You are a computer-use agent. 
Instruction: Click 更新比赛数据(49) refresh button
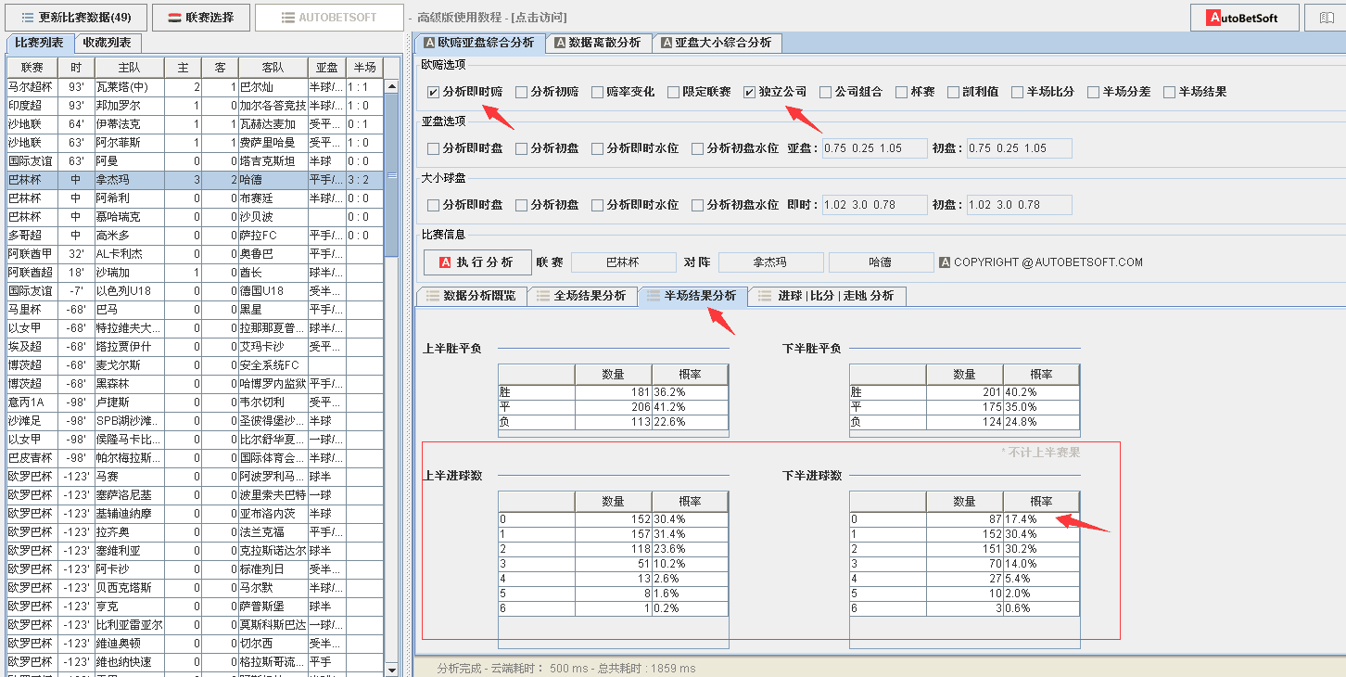tap(75, 17)
